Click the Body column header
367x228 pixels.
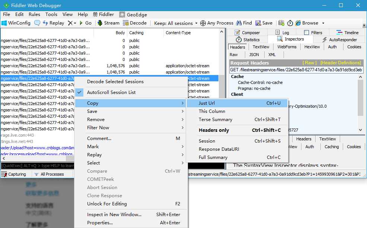pos(111,33)
